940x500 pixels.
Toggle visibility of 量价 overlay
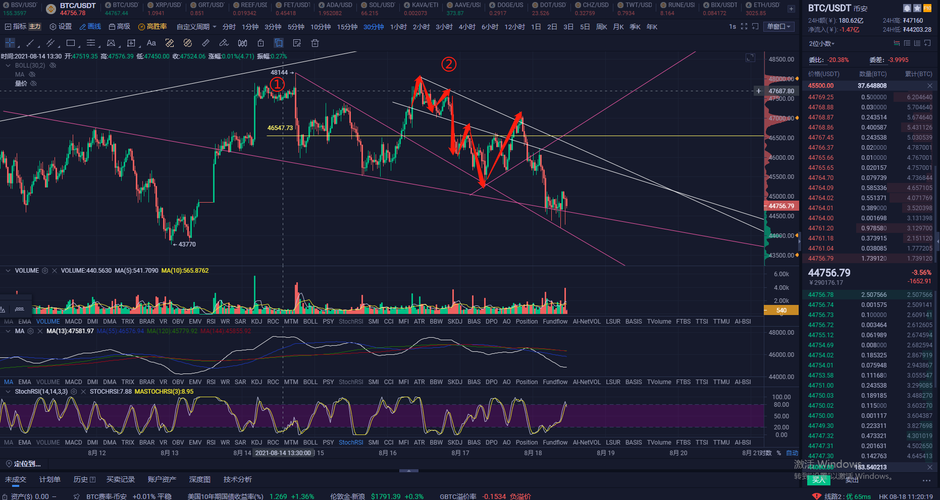(x=33, y=83)
